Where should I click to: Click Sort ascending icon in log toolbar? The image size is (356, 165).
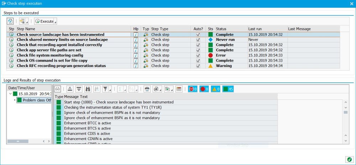tap(70, 89)
